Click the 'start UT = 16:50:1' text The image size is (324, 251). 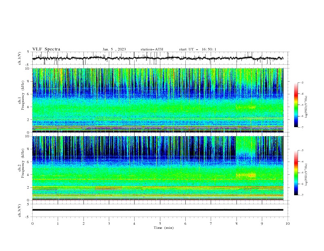click(198, 49)
